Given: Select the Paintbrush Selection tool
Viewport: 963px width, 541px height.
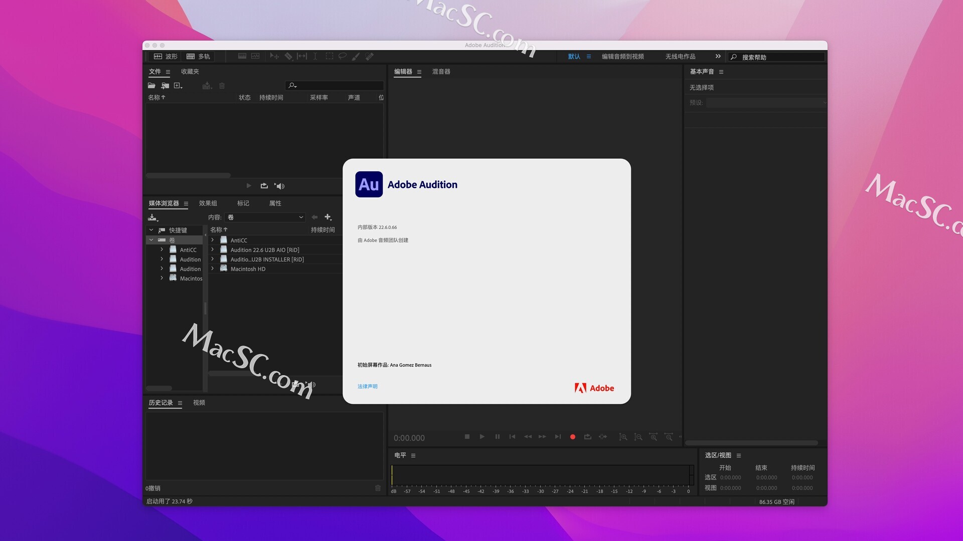Looking at the screenshot, I should (x=356, y=57).
